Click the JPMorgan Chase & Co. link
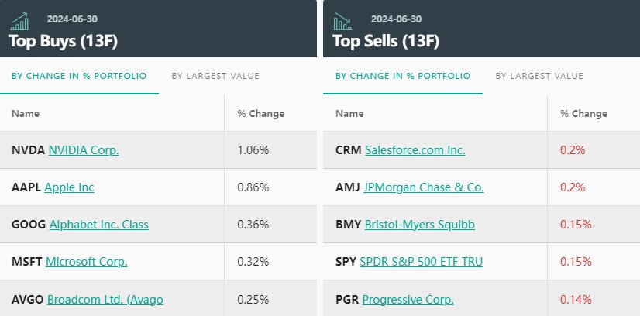This screenshot has width=640, height=316. pyautogui.click(x=424, y=187)
